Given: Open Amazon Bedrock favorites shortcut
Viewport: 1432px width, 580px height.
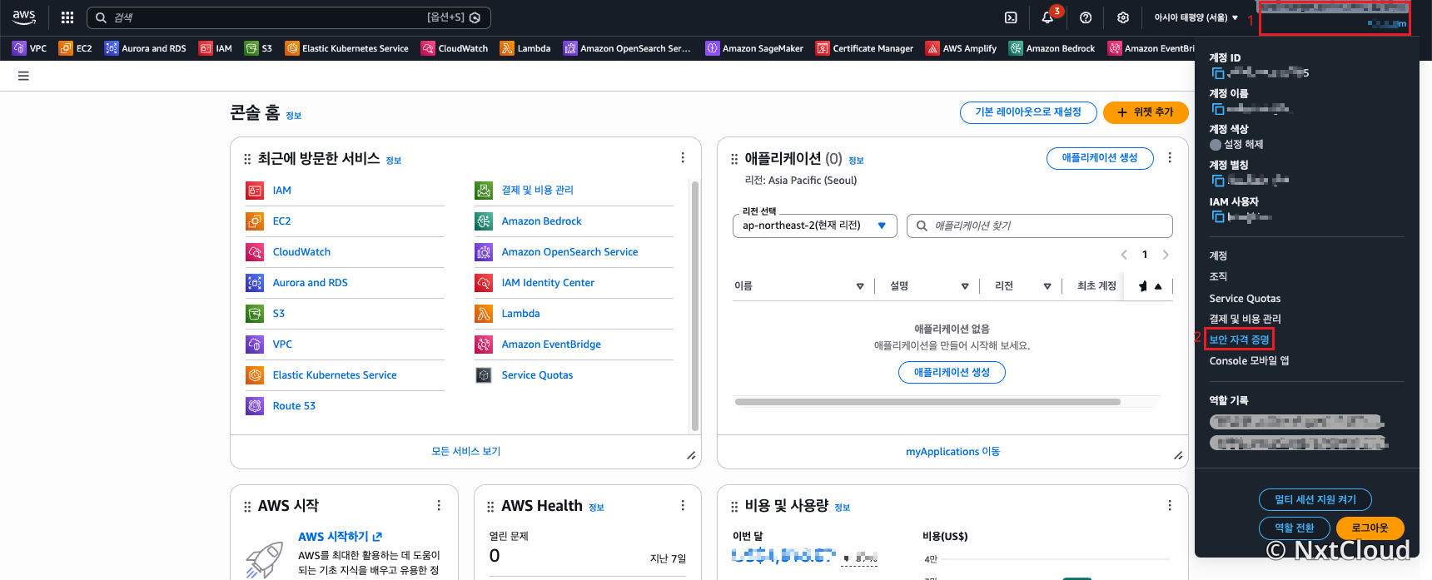Looking at the screenshot, I should pyautogui.click(x=1052, y=48).
